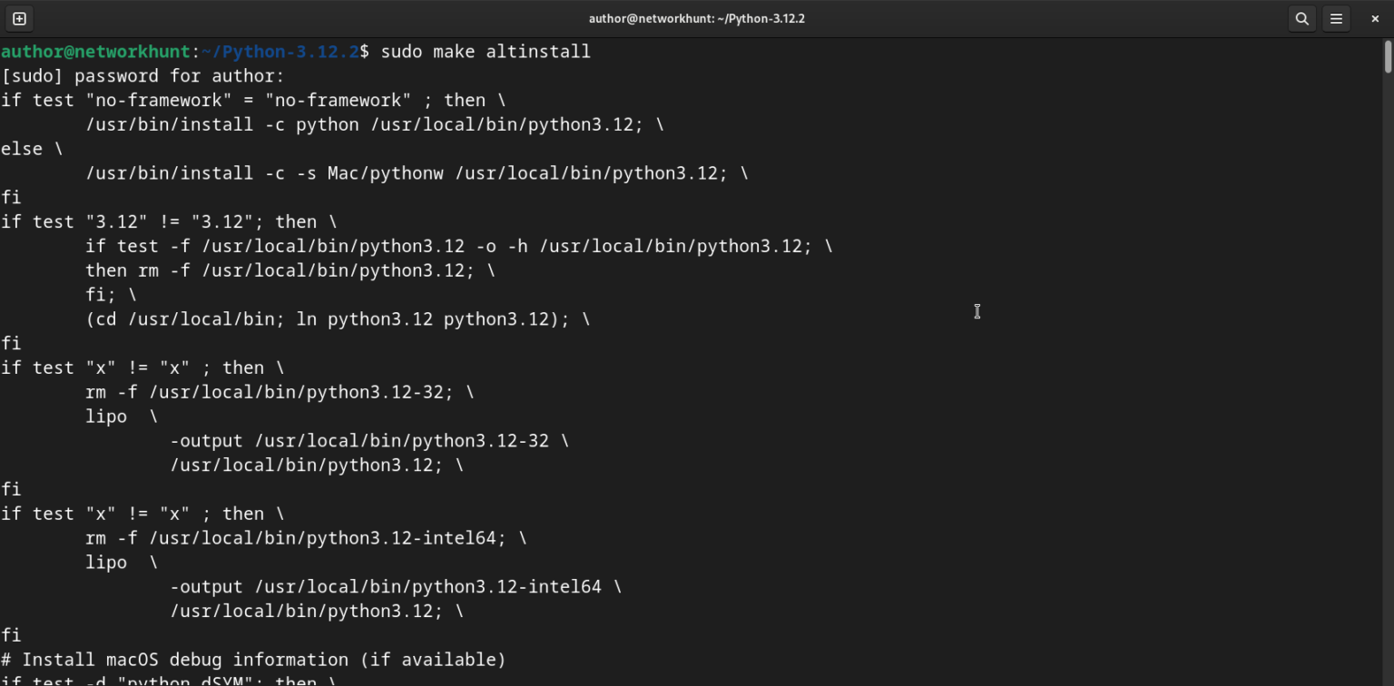Open a new terminal tab
The image size is (1394, 686).
click(19, 18)
